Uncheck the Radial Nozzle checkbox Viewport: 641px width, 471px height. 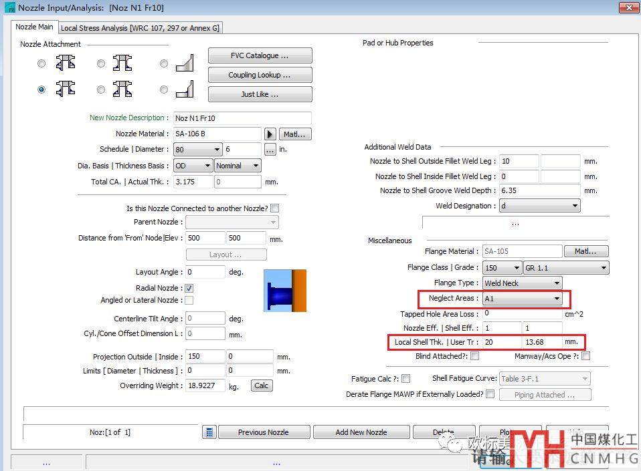pyautogui.click(x=189, y=288)
